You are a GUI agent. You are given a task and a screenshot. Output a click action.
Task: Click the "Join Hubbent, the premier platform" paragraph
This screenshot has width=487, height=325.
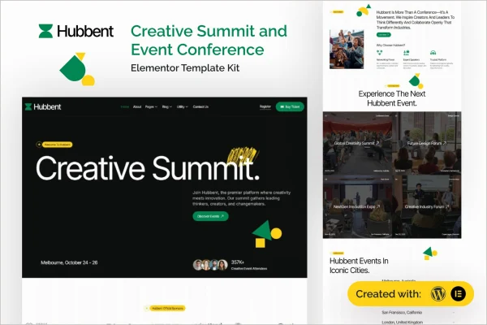pyautogui.click(x=242, y=198)
